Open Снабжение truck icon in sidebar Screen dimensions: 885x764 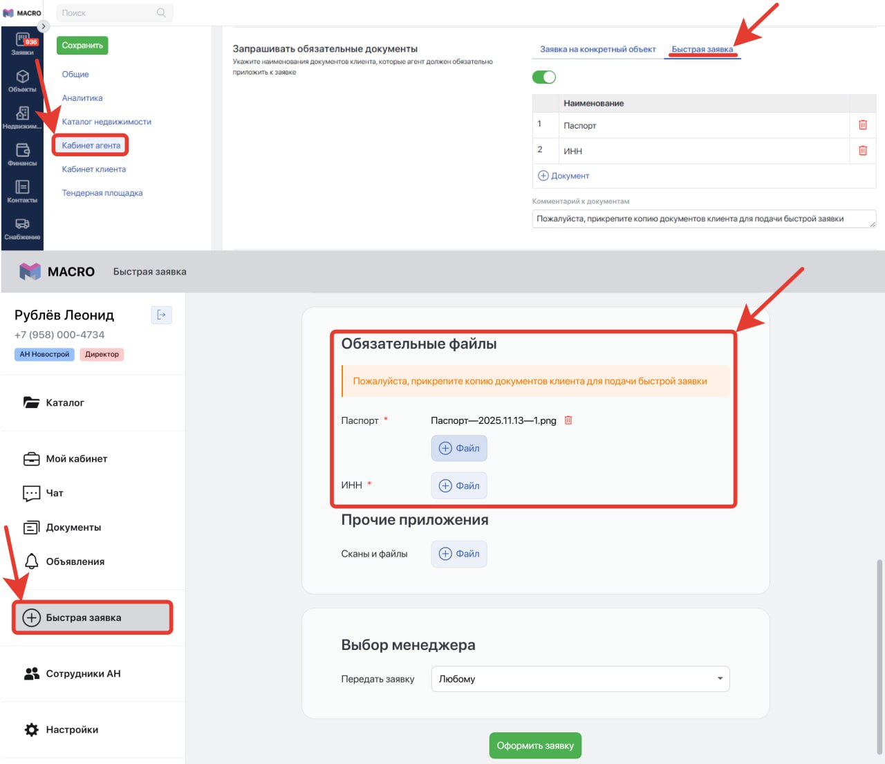coord(23,227)
